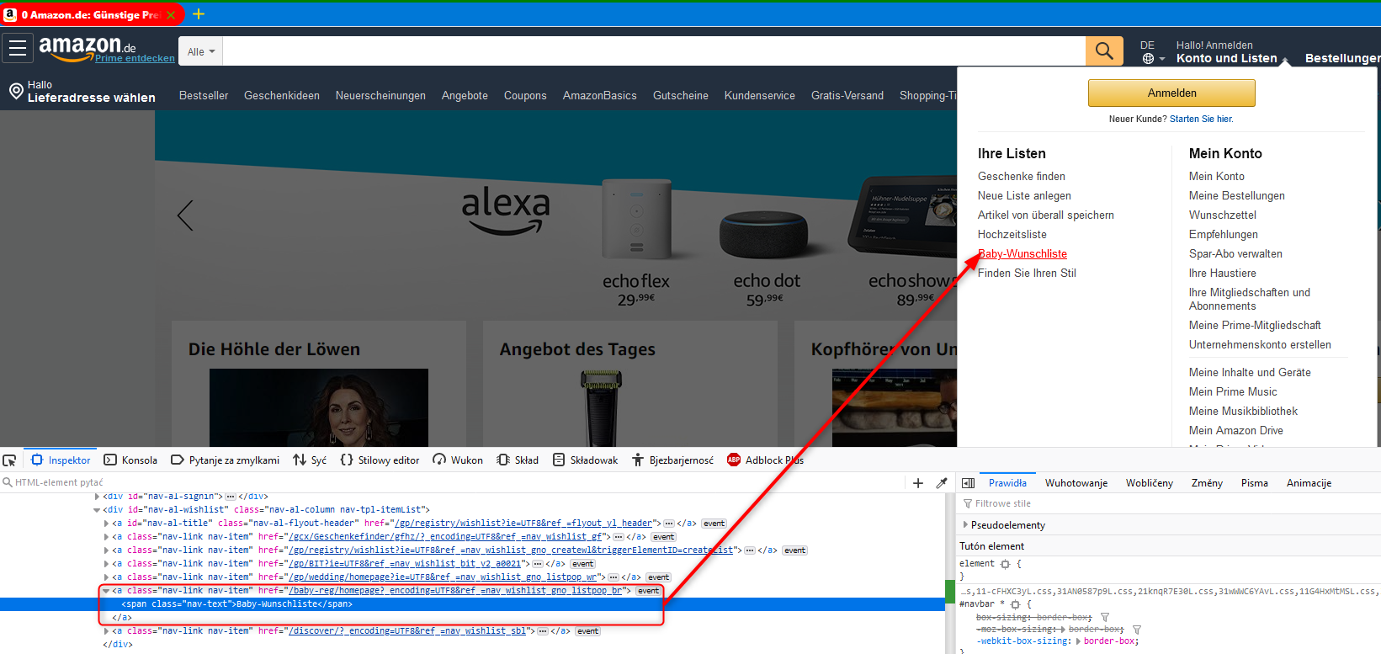Click the Gutscheine navigation link
The height and width of the screenshot is (654, 1381).
[681, 96]
